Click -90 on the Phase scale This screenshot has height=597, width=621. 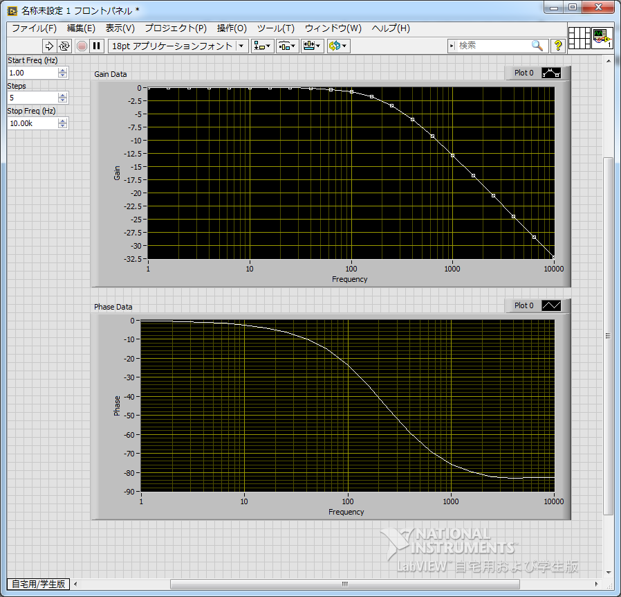(129, 492)
